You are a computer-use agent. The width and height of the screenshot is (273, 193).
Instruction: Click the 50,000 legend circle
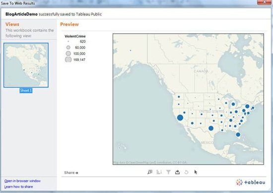pyautogui.click(x=68, y=47)
